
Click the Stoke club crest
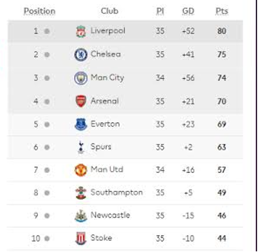coord(81,238)
